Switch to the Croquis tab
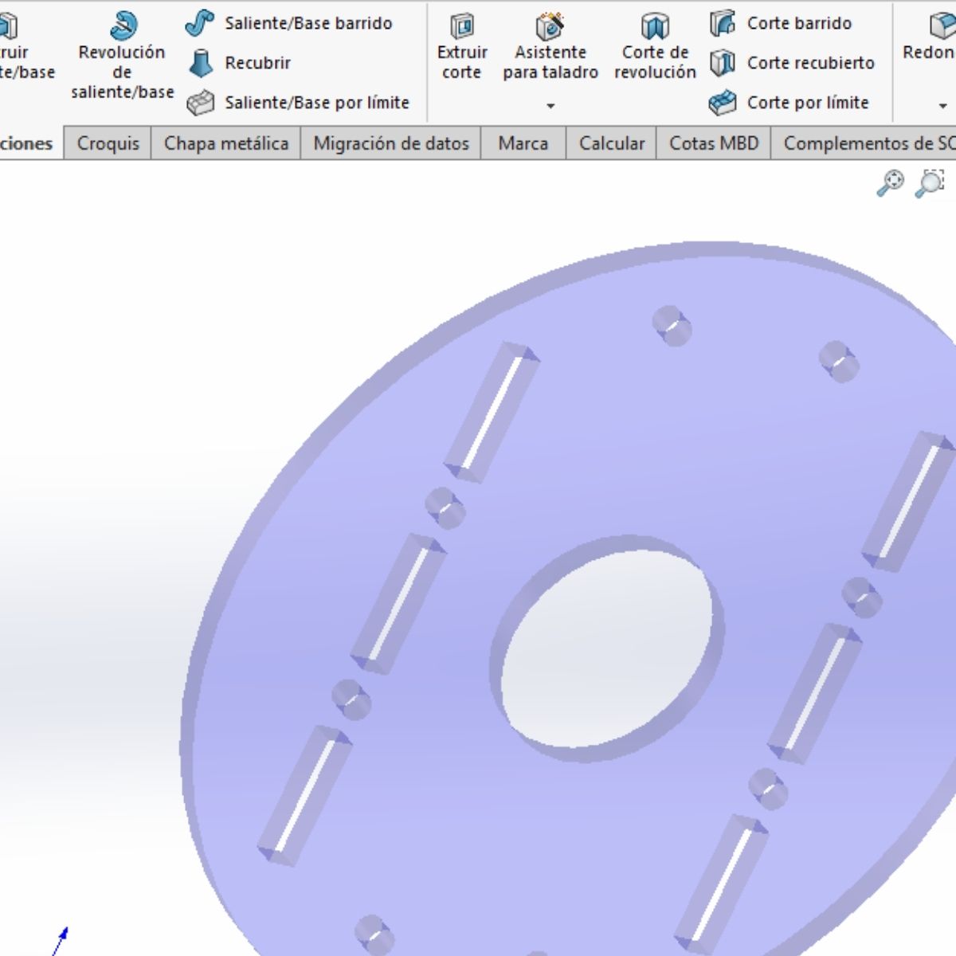This screenshot has height=956, width=956. (x=108, y=143)
